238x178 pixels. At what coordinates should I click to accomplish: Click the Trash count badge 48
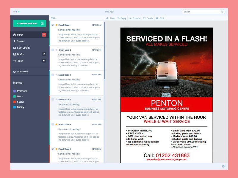point(44,61)
